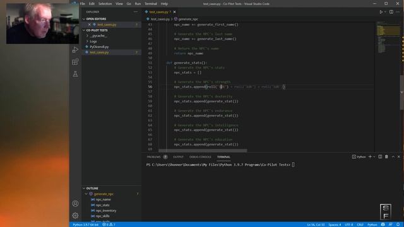Select npc_inventory in the Outline
The width and height of the screenshot is (404, 227).
106,211
